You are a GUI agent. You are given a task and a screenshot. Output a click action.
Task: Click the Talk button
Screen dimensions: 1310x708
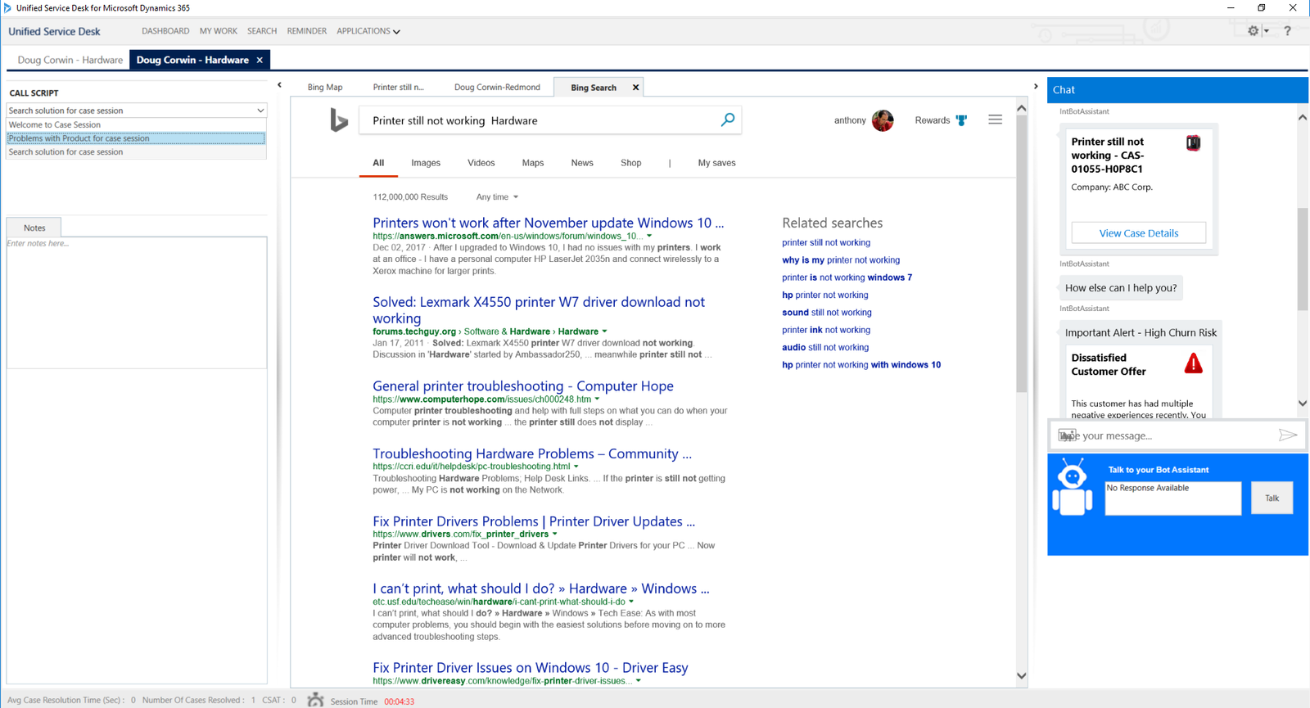tap(1272, 498)
